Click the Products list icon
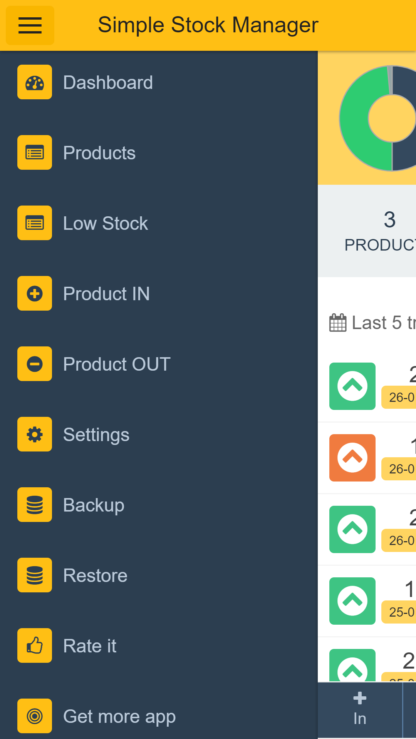The width and height of the screenshot is (416, 739). pyautogui.click(x=35, y=152)
